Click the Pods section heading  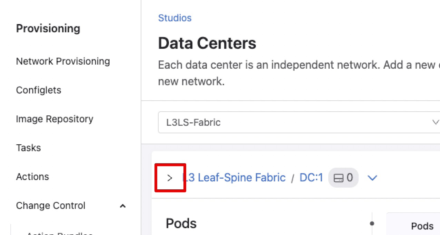[181, 224]
